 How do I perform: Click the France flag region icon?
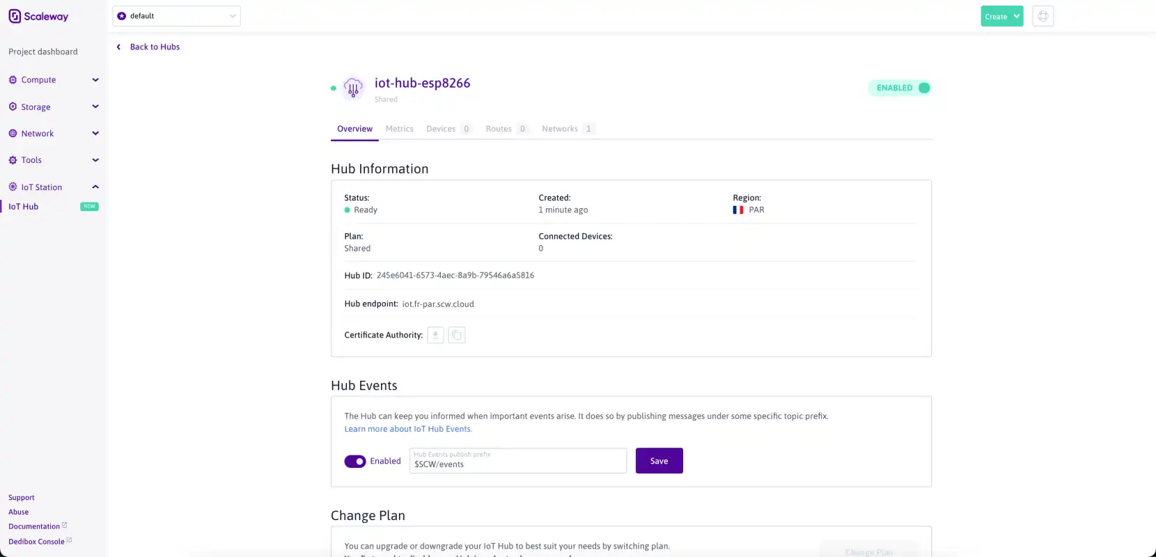pyautogui.click(x=738, y=210)
